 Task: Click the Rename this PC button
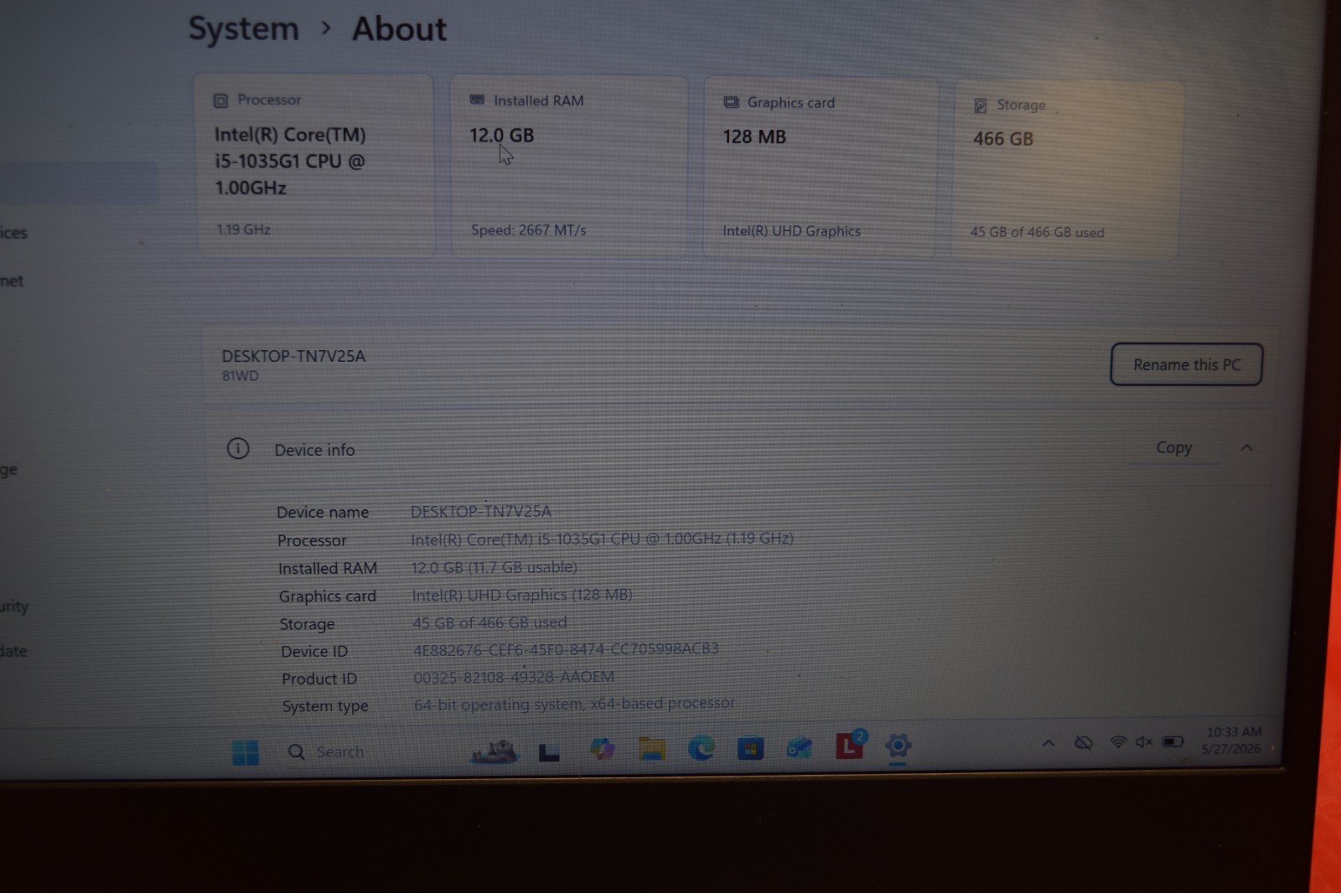tap(1186, 364)
